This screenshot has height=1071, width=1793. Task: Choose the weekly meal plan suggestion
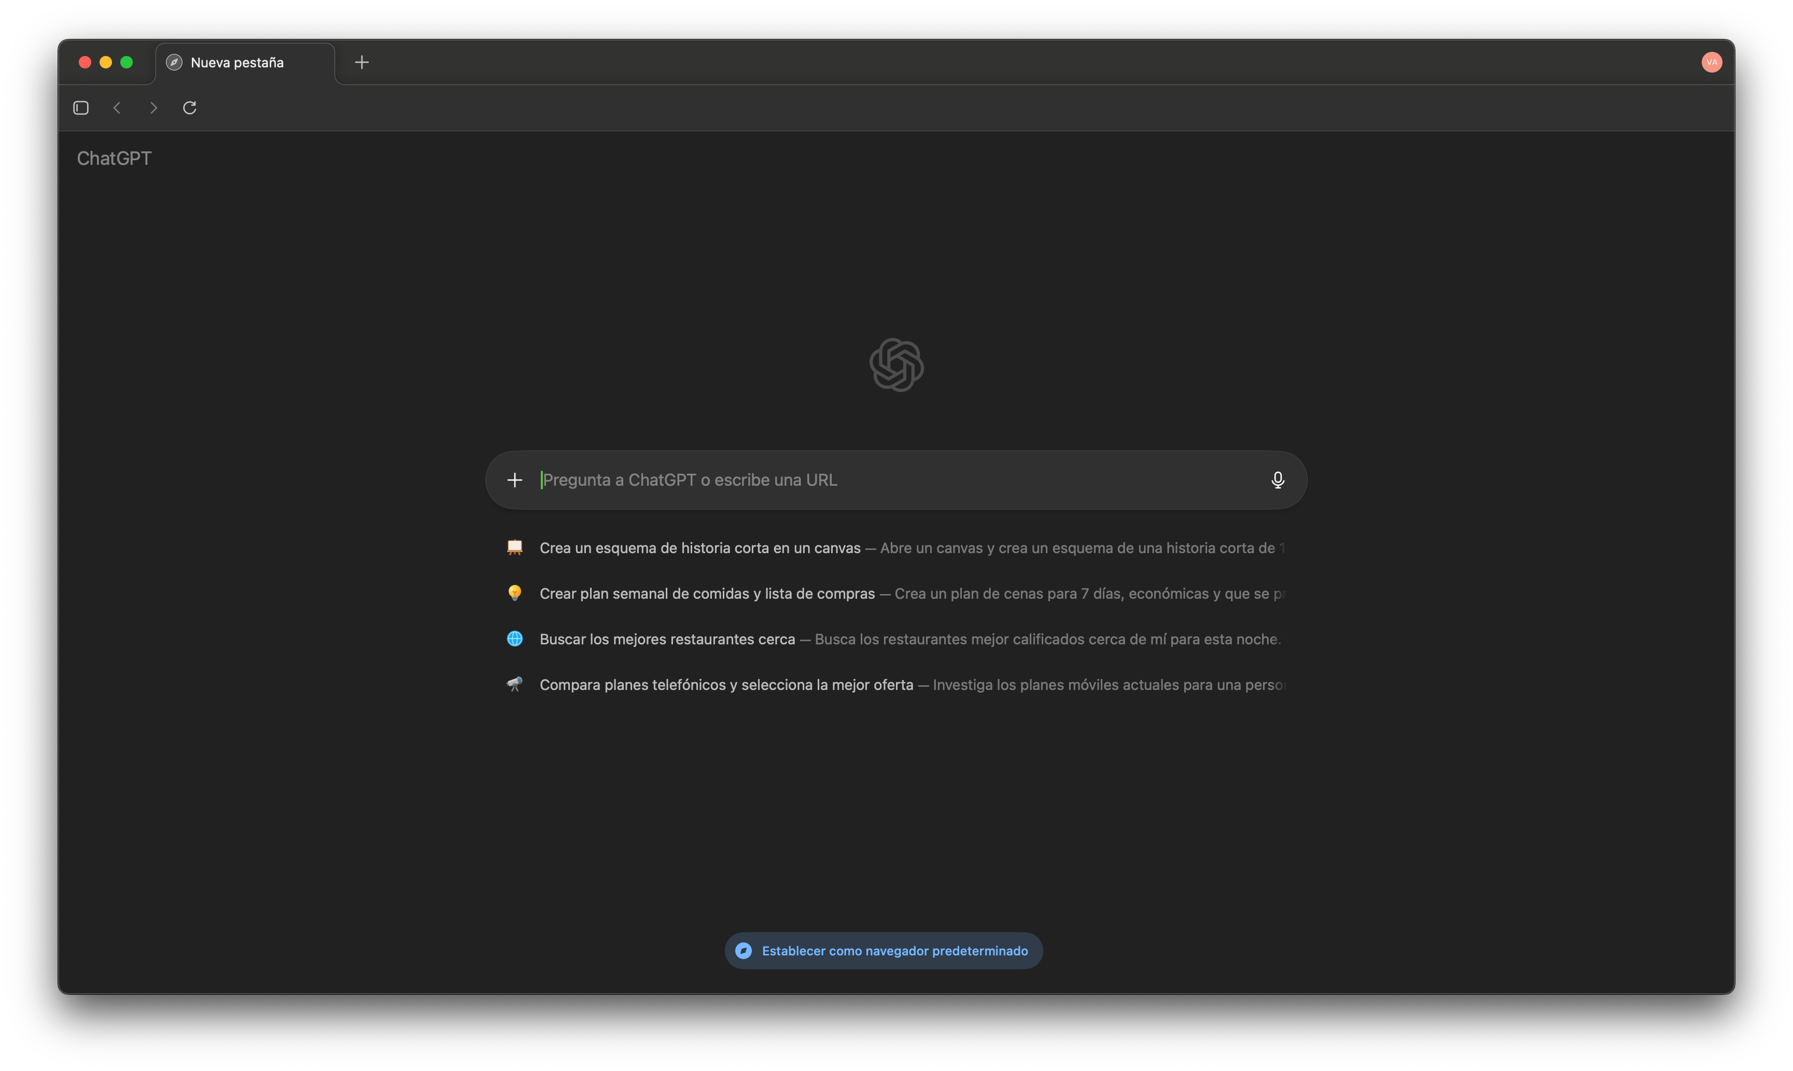tap(707, 593)
